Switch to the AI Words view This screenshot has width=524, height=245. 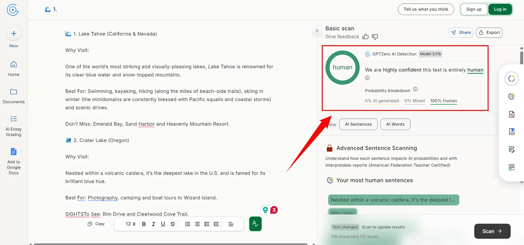(395, 124)
